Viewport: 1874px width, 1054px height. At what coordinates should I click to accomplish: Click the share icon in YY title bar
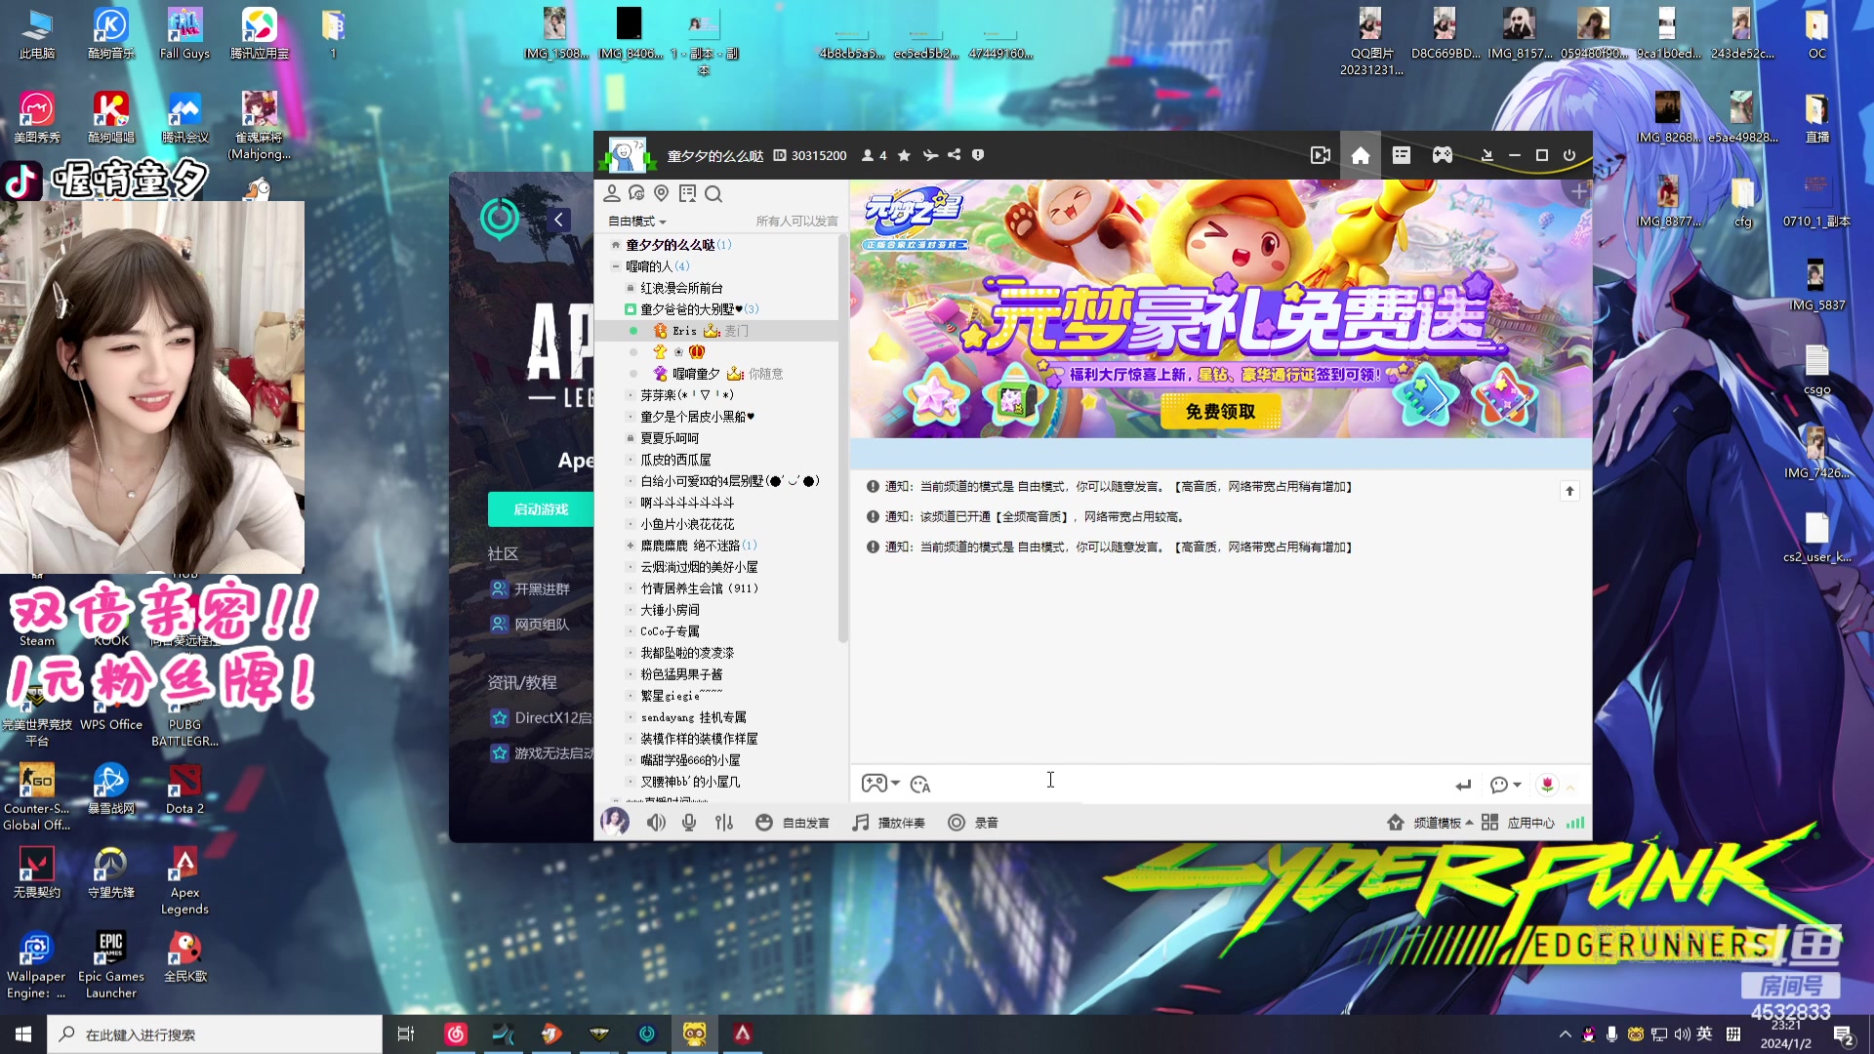coord(954,155)
